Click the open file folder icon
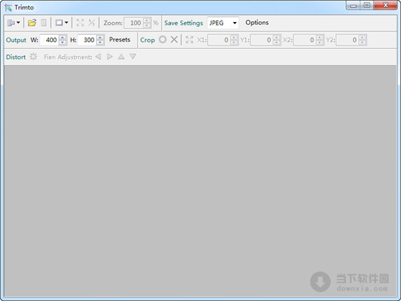This screenshot has width=401, height=301. [x=32, y=23]
